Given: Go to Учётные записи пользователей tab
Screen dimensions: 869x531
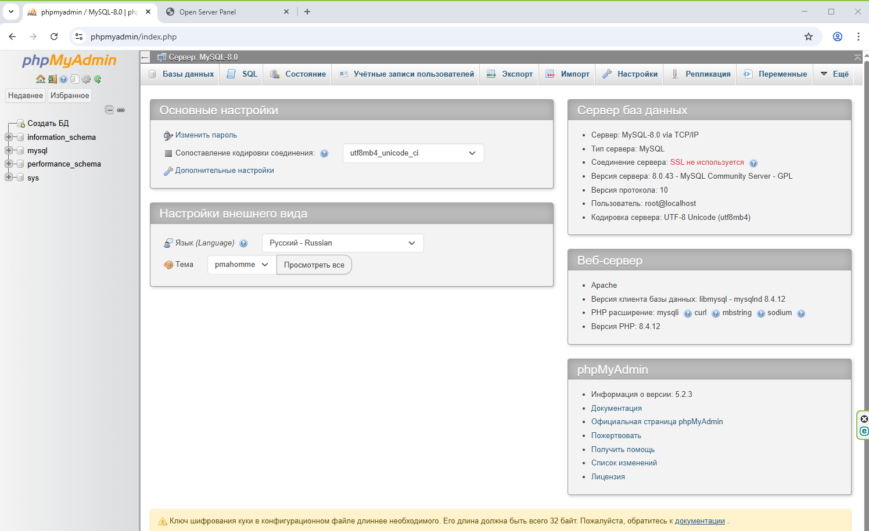Looking at the screenshot, I should [x=406, y=74].
